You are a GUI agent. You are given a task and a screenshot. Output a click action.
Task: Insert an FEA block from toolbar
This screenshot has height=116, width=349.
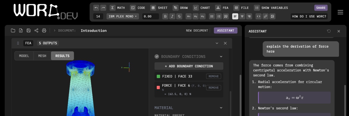[222, 8]
